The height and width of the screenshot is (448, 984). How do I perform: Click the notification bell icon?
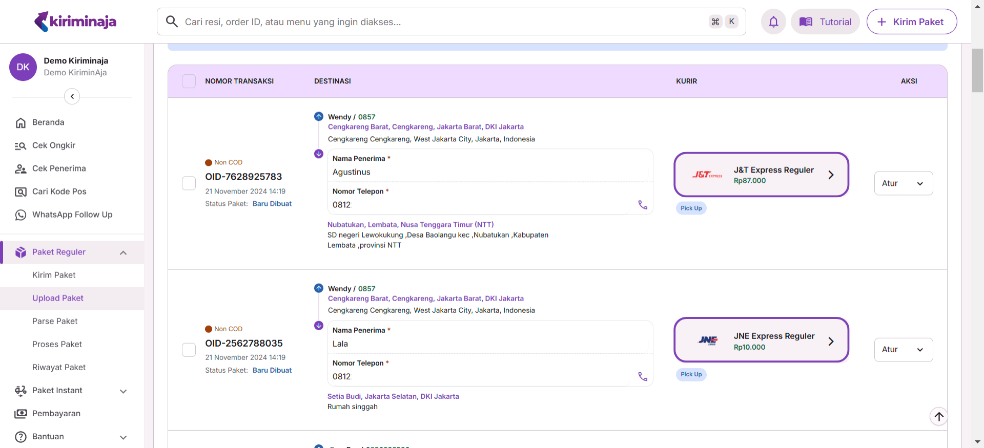coord(773,22)
